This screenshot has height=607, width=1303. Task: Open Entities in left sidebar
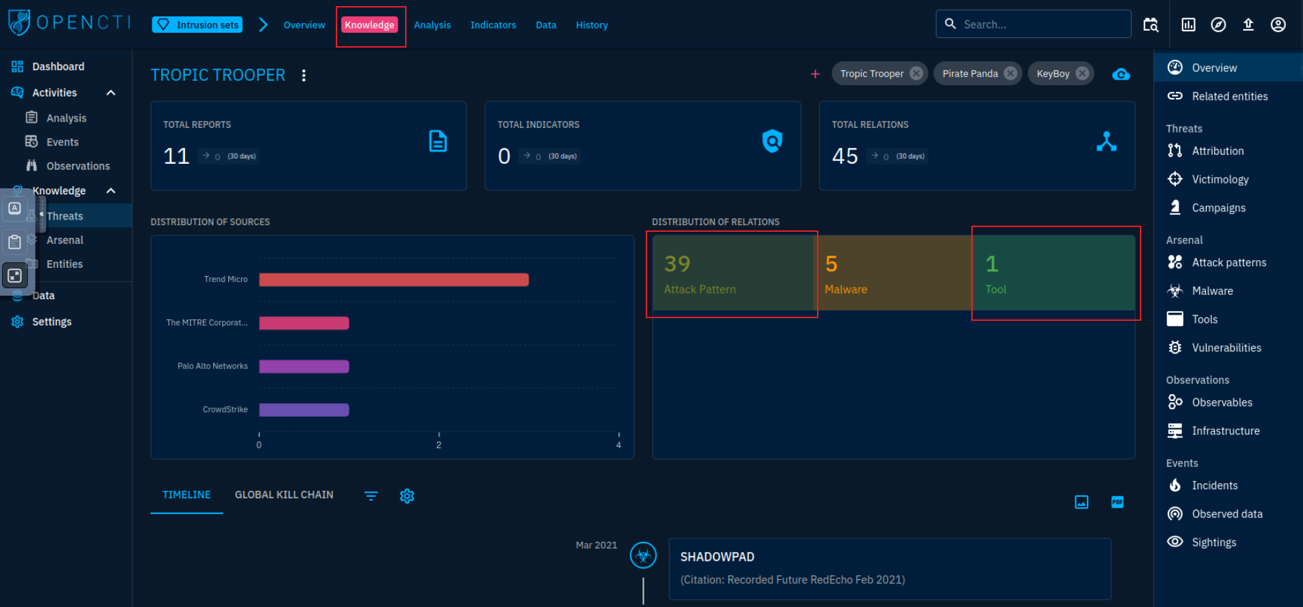click(65, 264)
